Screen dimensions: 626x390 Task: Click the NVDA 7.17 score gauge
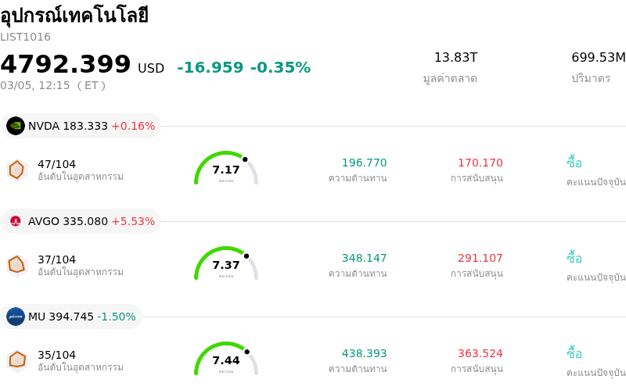(x=226, y=169)
